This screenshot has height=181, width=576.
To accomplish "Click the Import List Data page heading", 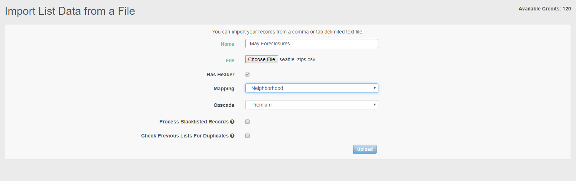I will tap(70, 11).
